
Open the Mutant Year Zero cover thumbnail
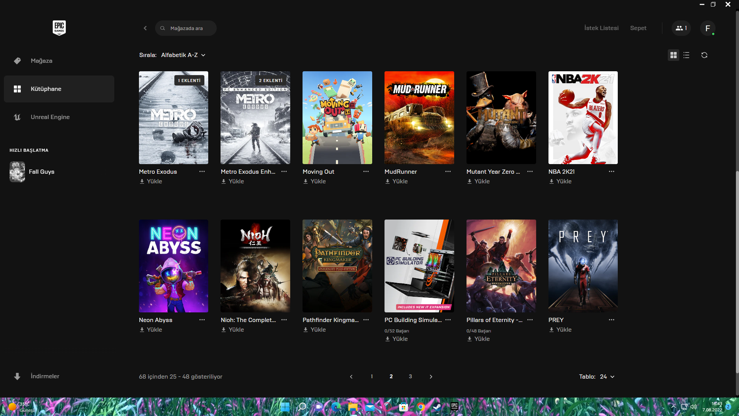point(501,117)
